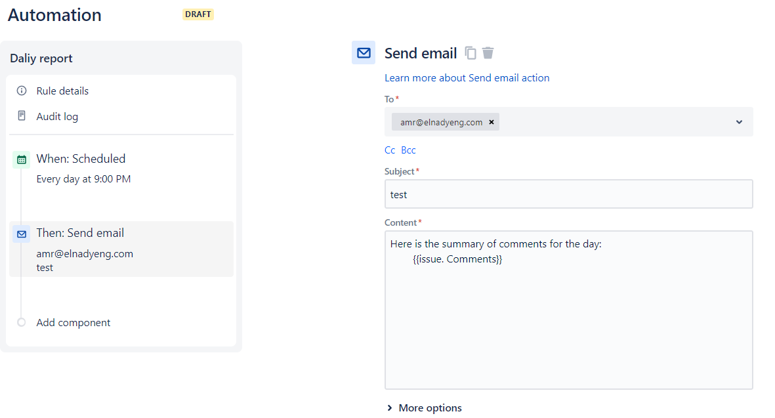Click inside the Subject text field
Screen dimensions: 775x418
pos(568,194)
